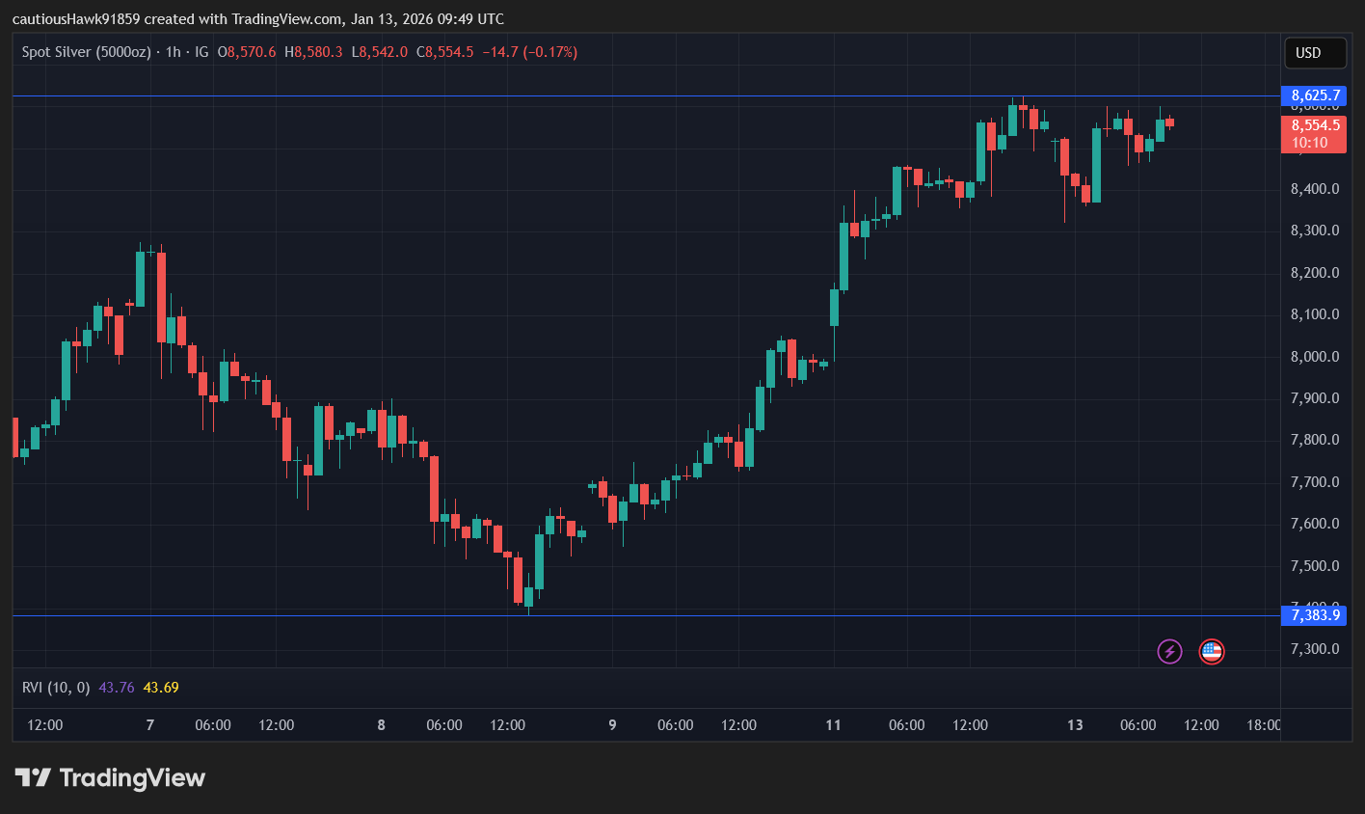Click the purple lightning bolt event icon
This screenshot has width=1365, height=814.
pyautogui.click(x=1169, y=651)
